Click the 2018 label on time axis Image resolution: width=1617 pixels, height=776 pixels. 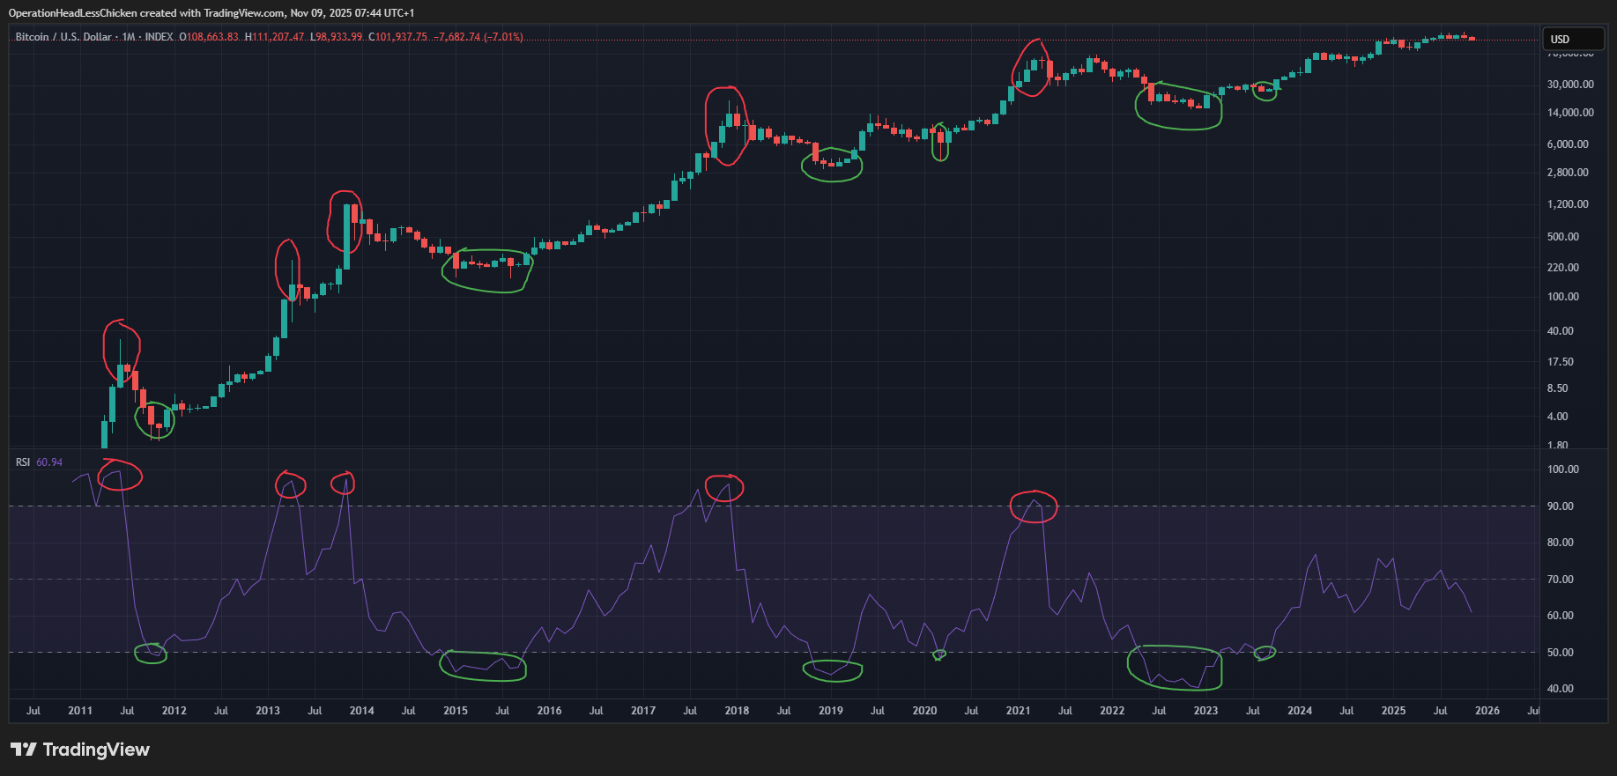(737, 711)
